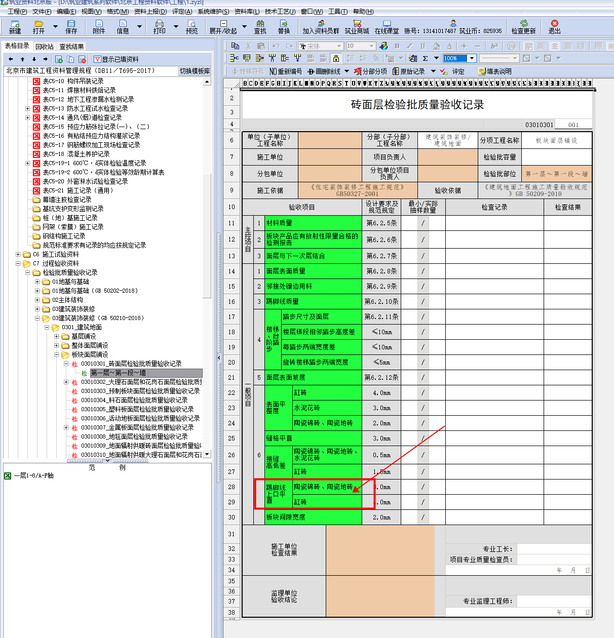This screenshot has height=638, width=614.
Task: Click the 切换模板库 button
Action: [195, 71]
